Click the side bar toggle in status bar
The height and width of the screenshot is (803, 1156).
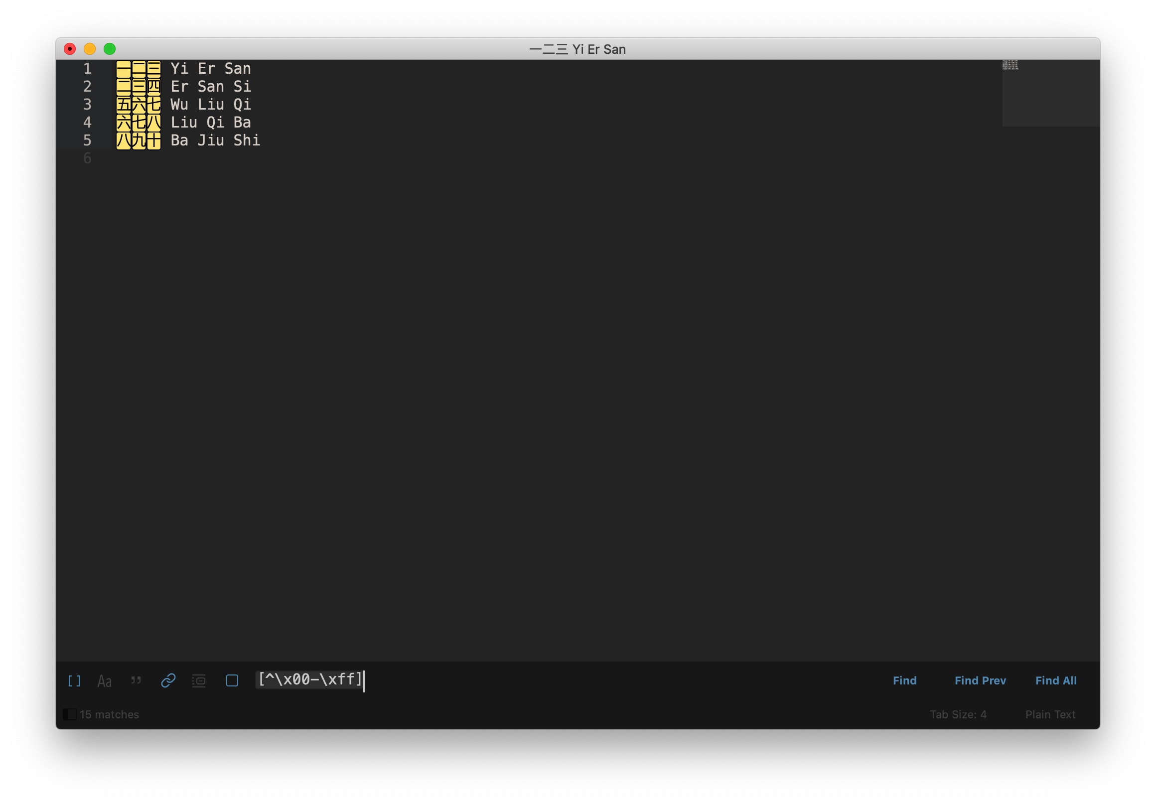pyautogui.click(x=69, y=714)
